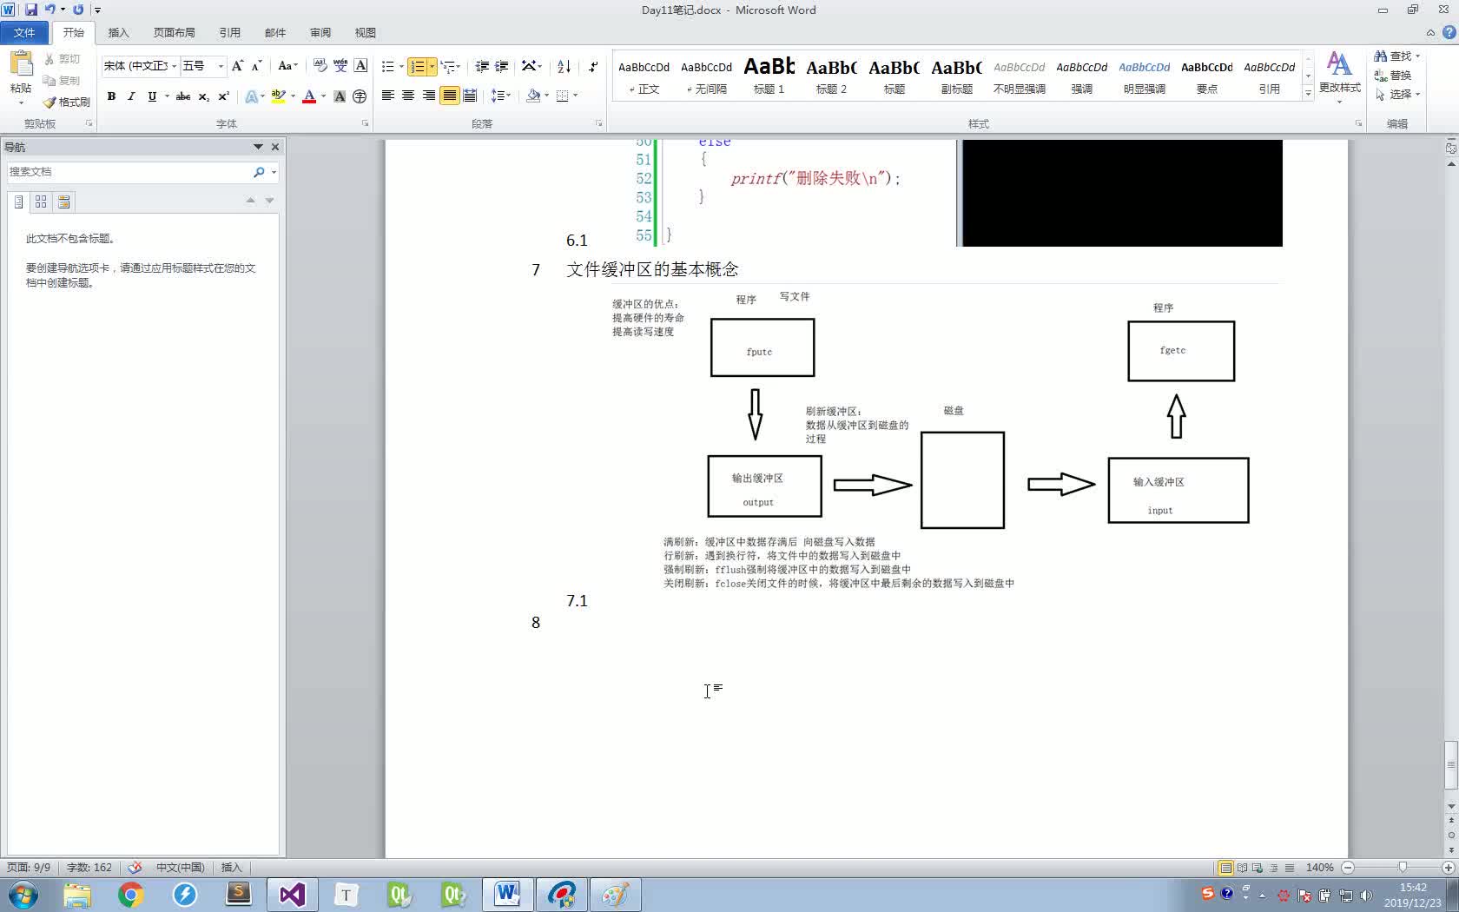Center align the text

tap(408, 96)
